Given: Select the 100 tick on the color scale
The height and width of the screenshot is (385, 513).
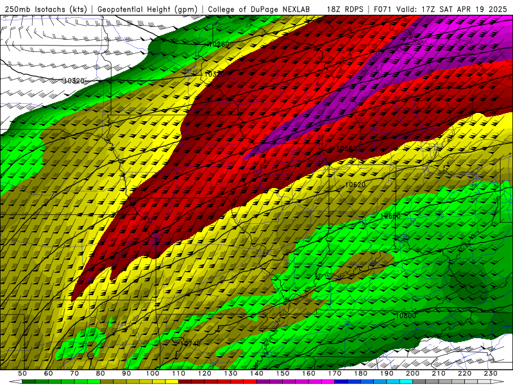Looking at the screenshot, I should (153, 373).
